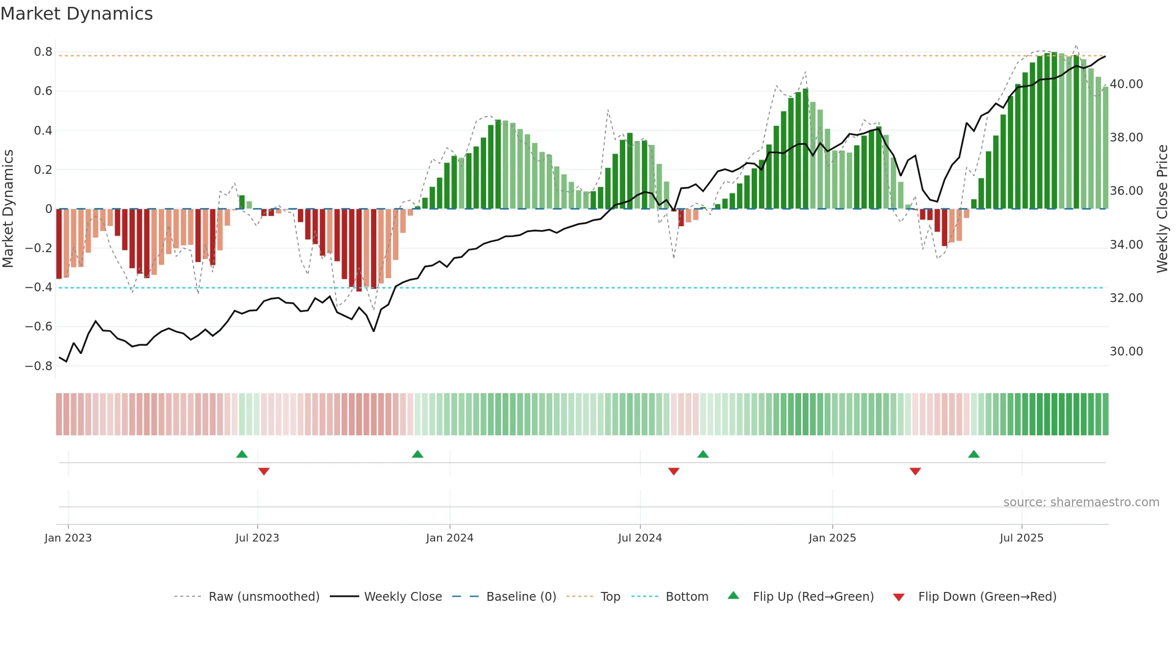Click the 30.00 price axis label

coord(1127,352)
